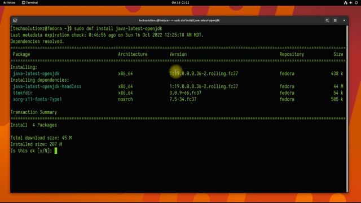Viewport: 361px width, 203px height.
Task: Click the cursor after 'Is this ok [y/N]:' prompt
Action: [56, 151]
